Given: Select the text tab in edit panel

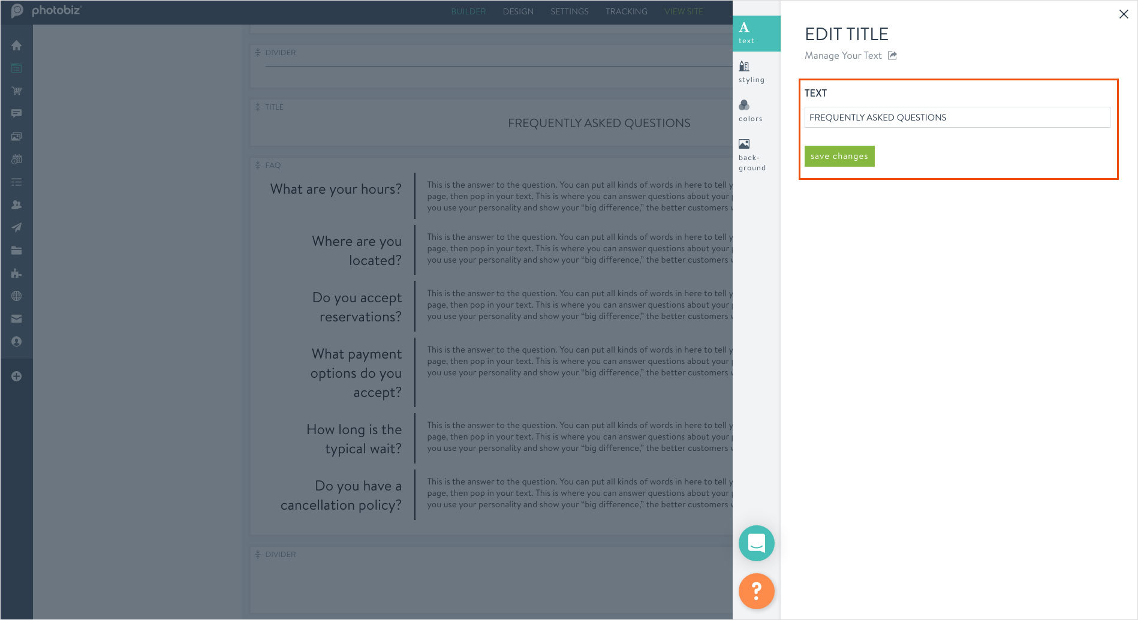Looking at the screenshot, I should (755, 33).
